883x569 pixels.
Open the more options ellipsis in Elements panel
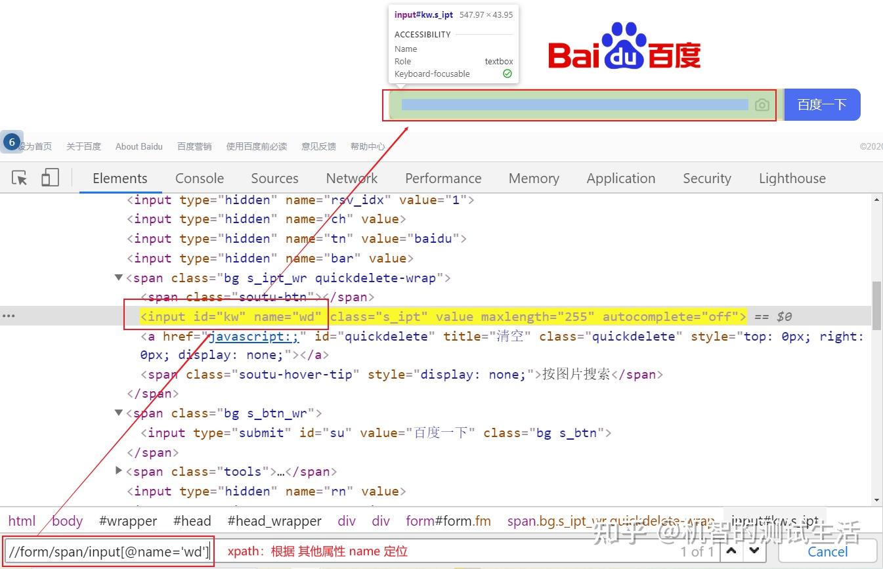tap(9, 316)
